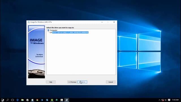Launch Google Chrome from taskbar
This screenshot has width=181, height=102.
tap(37, 100)
